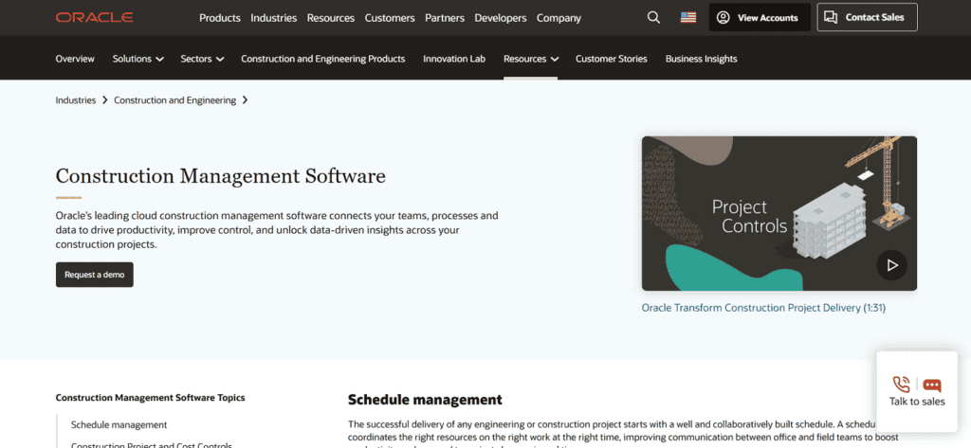The height and width of the screenshot is (448, 971).
Task: Open Customer Stories tab
Action: pyautogui.click(x=612, y=59)
